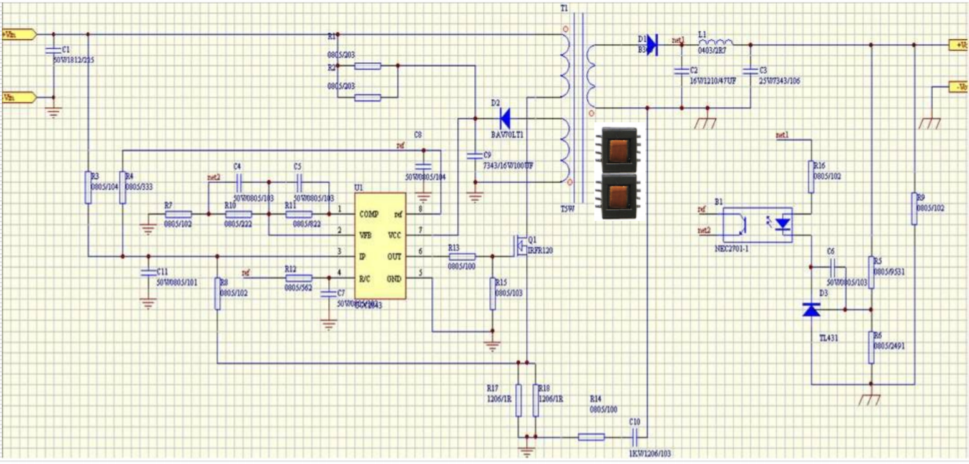Click the B1 NEC2701-1 optocoupler
Viewport: 969px width, 464px height.
click(757, 225)
